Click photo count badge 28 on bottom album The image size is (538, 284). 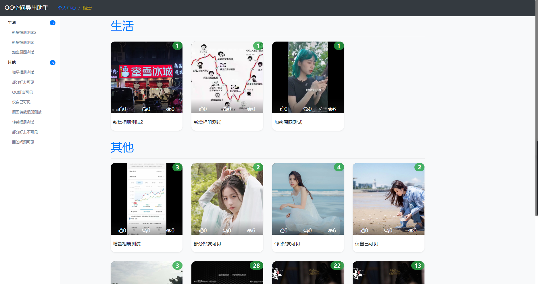(256, 266)
